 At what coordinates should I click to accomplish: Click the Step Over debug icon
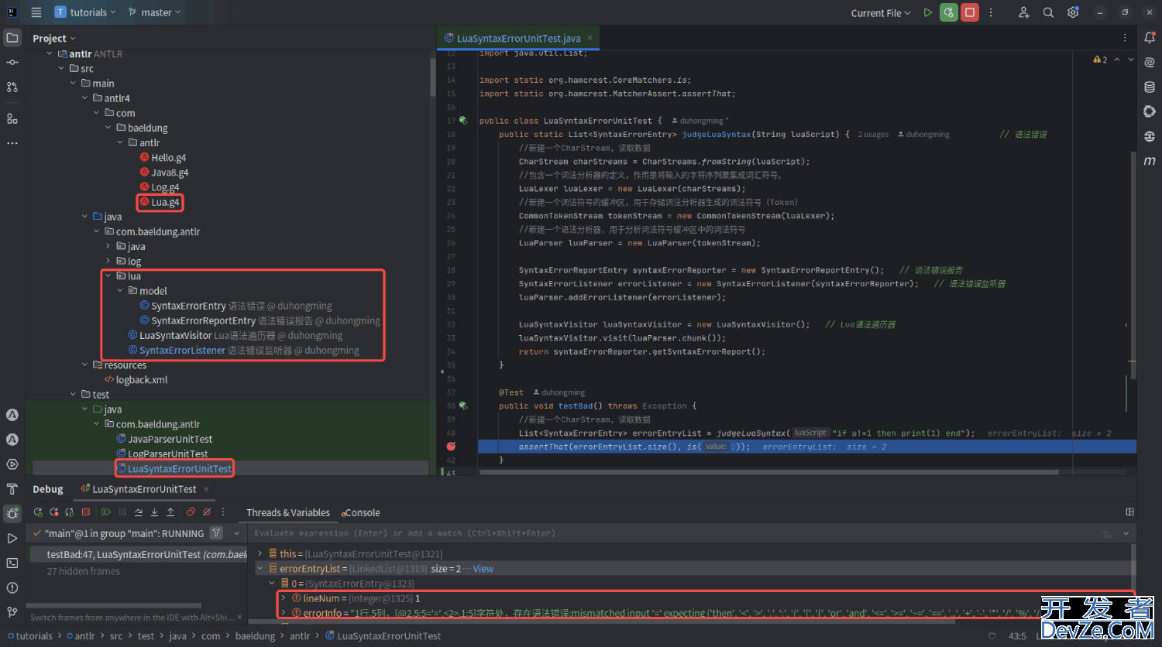(x=139, y=512)
